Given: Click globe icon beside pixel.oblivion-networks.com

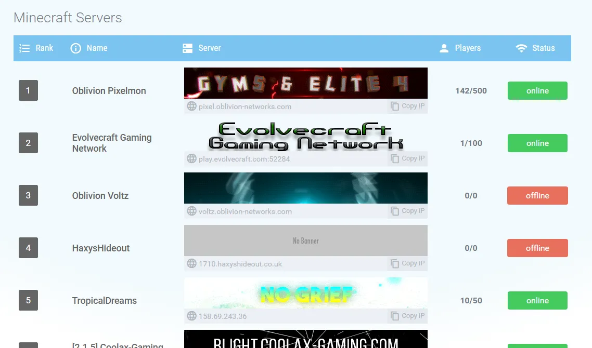Looking at the screenshot, I should click(192, 106).
